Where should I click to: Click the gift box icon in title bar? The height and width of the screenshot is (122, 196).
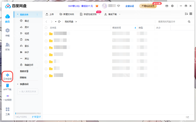coord(97,6)
